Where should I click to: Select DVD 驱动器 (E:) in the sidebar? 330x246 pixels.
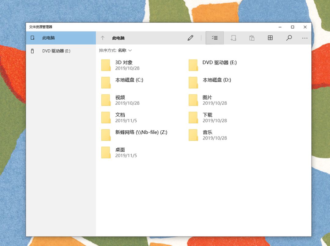click(61, 51)
